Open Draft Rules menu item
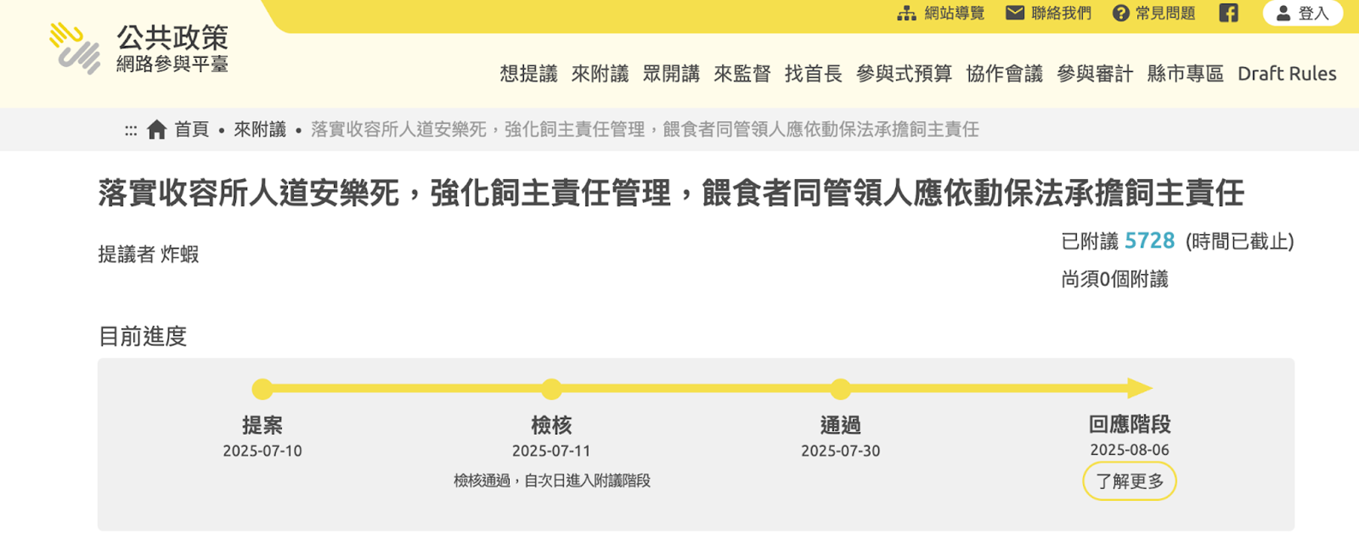The width and height of the screenshot is (1359, 550). click(1286, 74)
